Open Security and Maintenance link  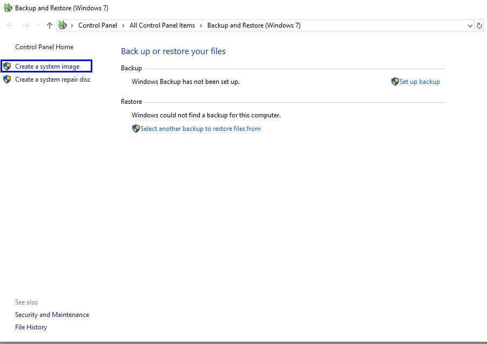pyautogui.click(x=52, y=315)
